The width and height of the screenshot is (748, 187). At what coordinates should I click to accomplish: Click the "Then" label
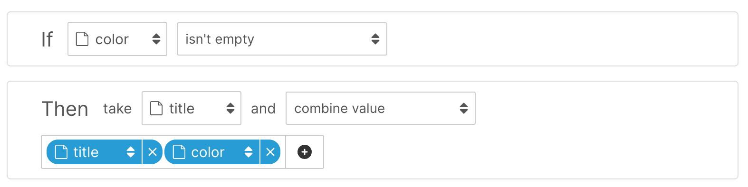point(65,109)
